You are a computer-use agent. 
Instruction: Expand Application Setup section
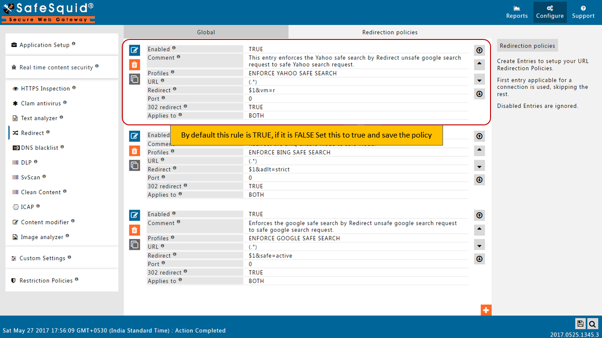click(x=62, y=45)
